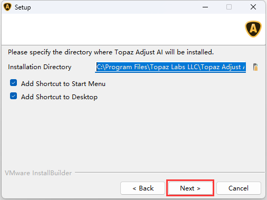Uncheck Add Shortcut to Start Menu checkbox
The height and width of the screenshot is (200, 267).
14,83
